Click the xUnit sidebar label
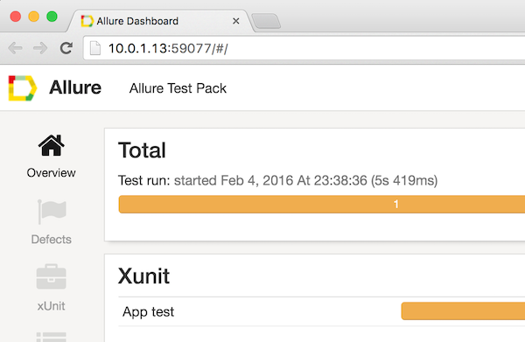The width and height of the screenshot is (525, 342). [x=52, y=306]
